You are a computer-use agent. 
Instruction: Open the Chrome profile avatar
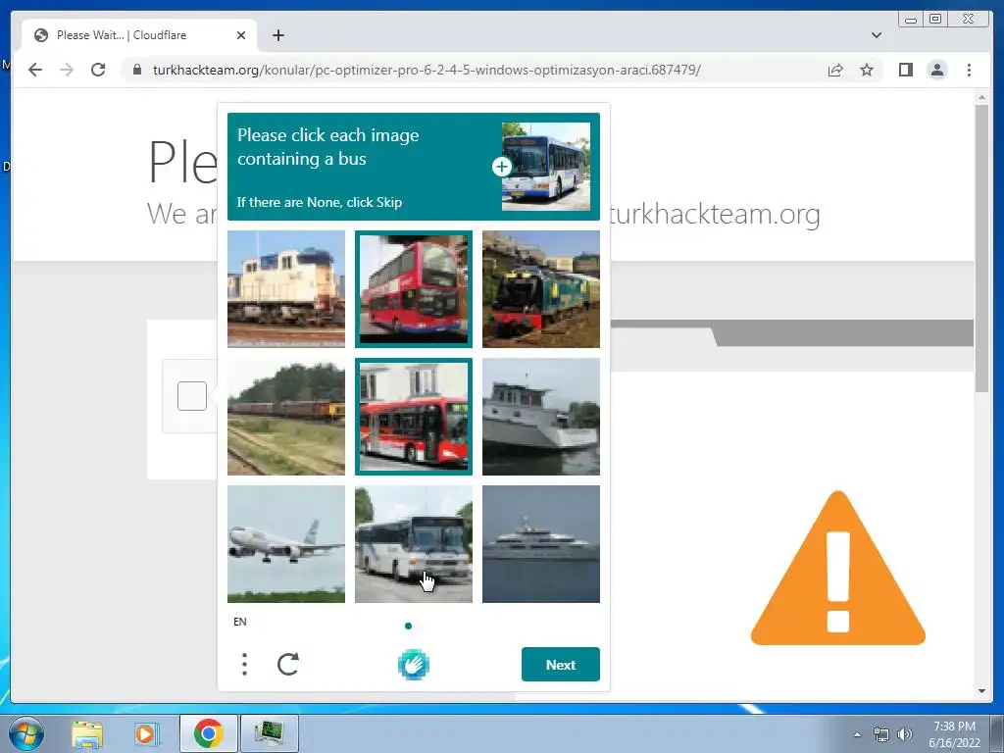pos(936,70)
